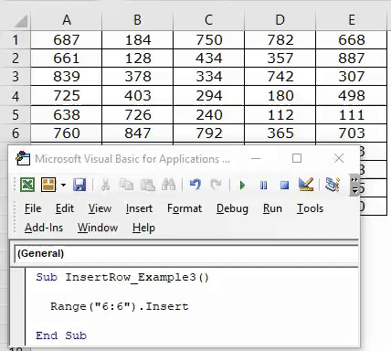Select row 5 header

pos(16,115)
